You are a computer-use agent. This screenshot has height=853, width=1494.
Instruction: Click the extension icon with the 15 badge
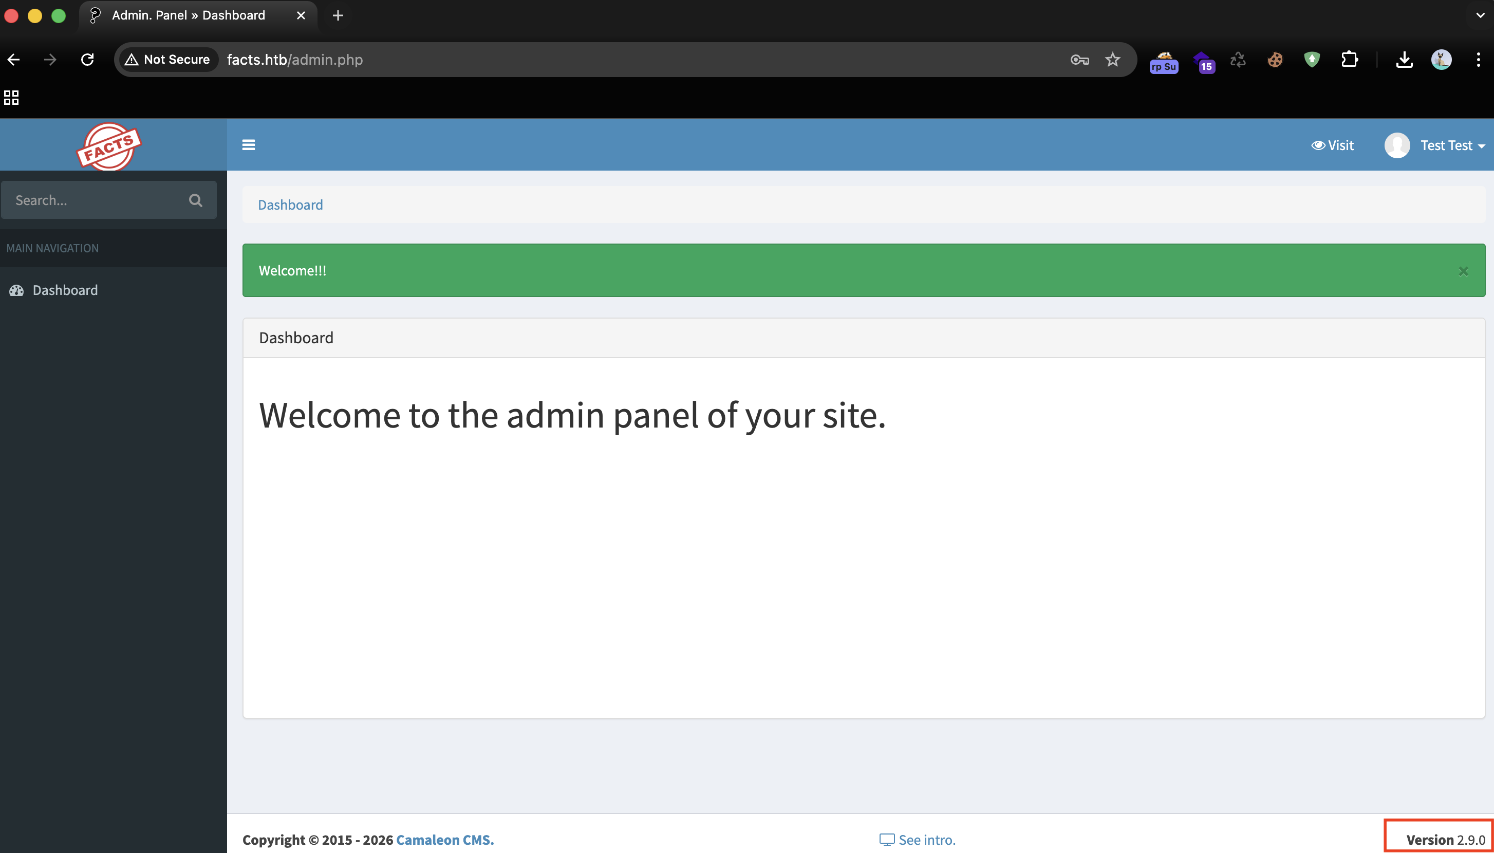click(x=1204, y=61)
